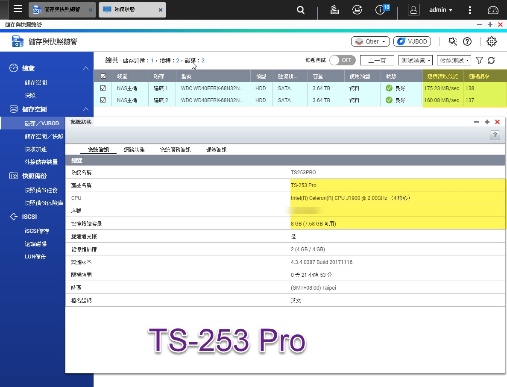Viewport: 507px width, 387px height.
Task: Toggle checkbox for 磁碟 1 row
Action: point(103,88)
